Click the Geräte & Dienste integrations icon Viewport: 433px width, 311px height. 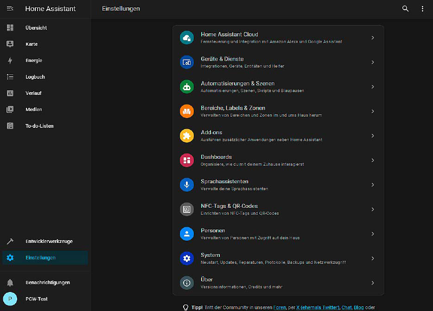click(187, 62)
